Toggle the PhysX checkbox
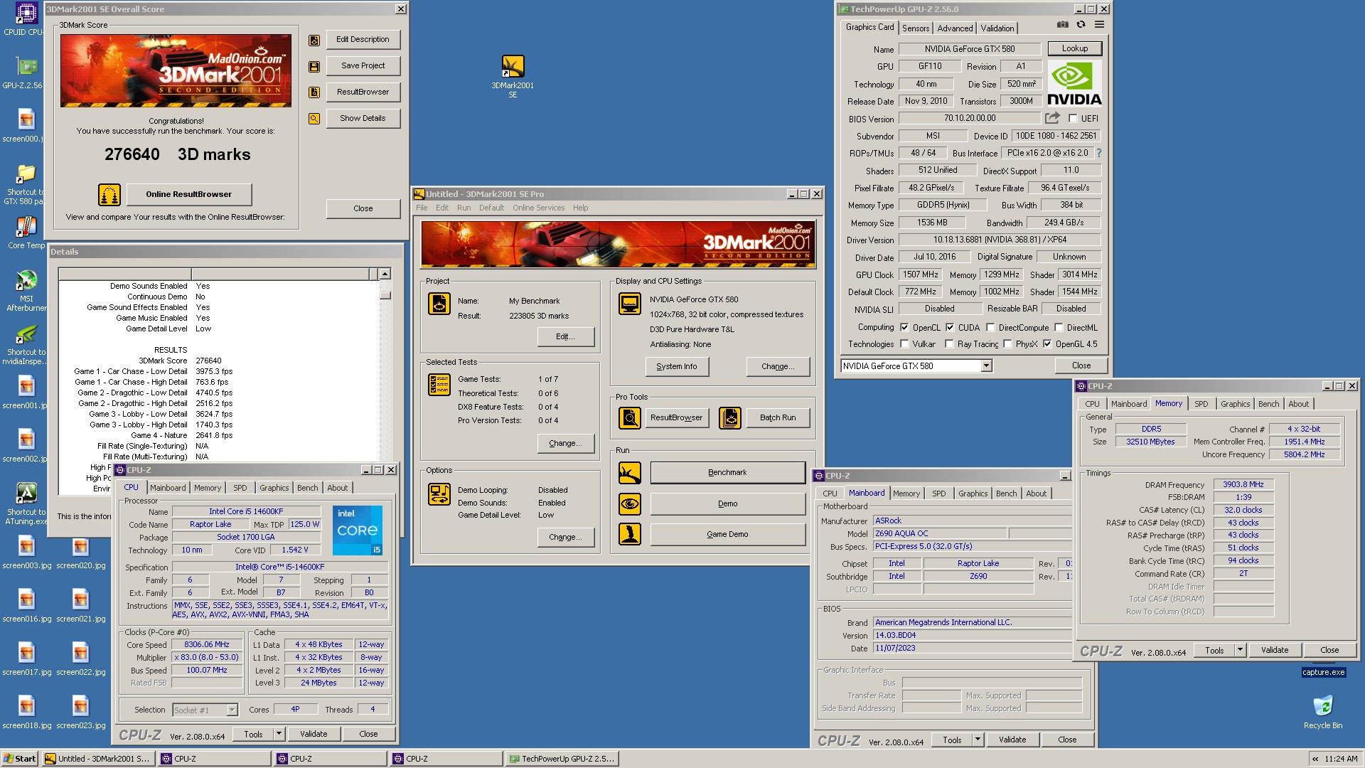This screenshot has height=768, width=1365. pos(1007,344)
